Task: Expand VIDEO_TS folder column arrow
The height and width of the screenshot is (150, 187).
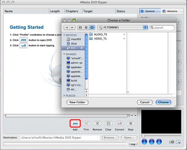Action: [x=124, y=39]
